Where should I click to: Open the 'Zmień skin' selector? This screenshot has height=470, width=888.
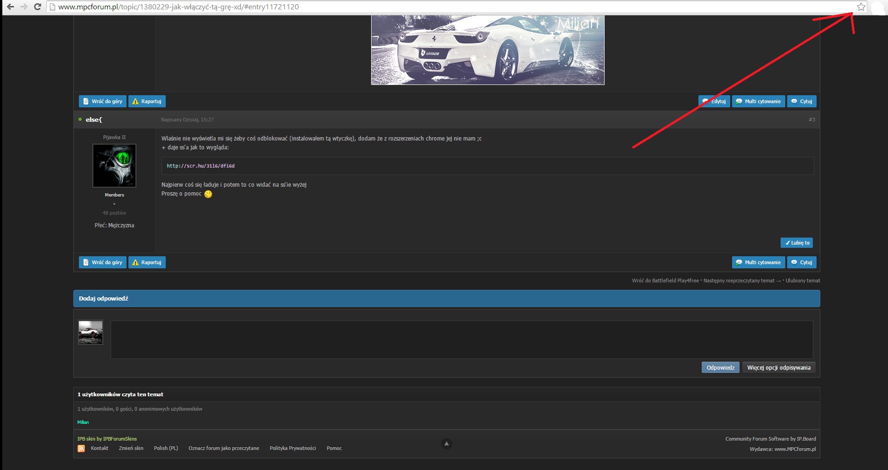tap(131, 448)
